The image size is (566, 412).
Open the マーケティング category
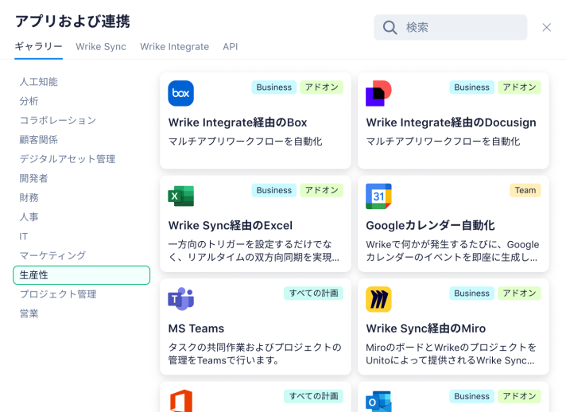(x=52, y=255)
